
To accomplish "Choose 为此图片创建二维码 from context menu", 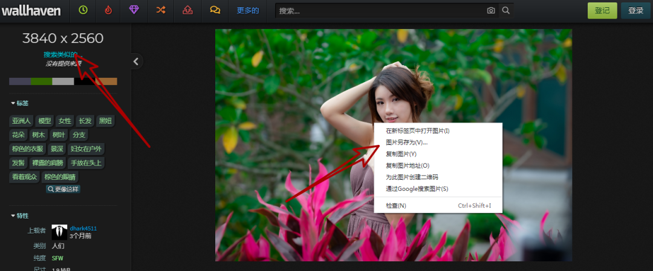I will click(438, 177).
